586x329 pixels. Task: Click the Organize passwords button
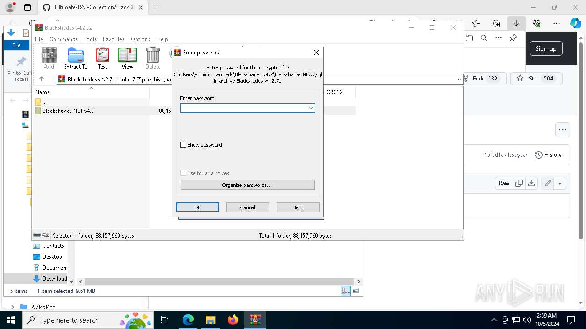247,185
